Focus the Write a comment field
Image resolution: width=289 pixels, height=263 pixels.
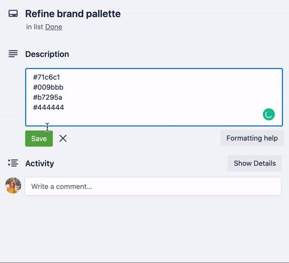(x=153, y=186)
